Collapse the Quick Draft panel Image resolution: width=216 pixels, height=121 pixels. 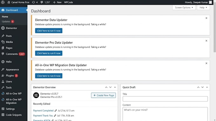[x=207, y=87]
